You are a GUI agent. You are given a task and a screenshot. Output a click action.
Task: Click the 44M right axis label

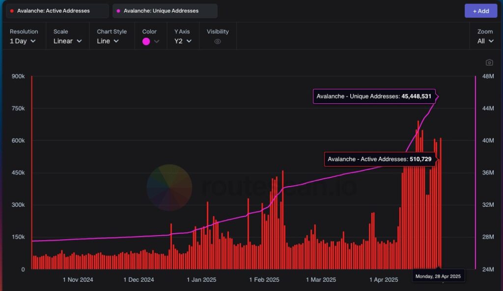(488, 108)
